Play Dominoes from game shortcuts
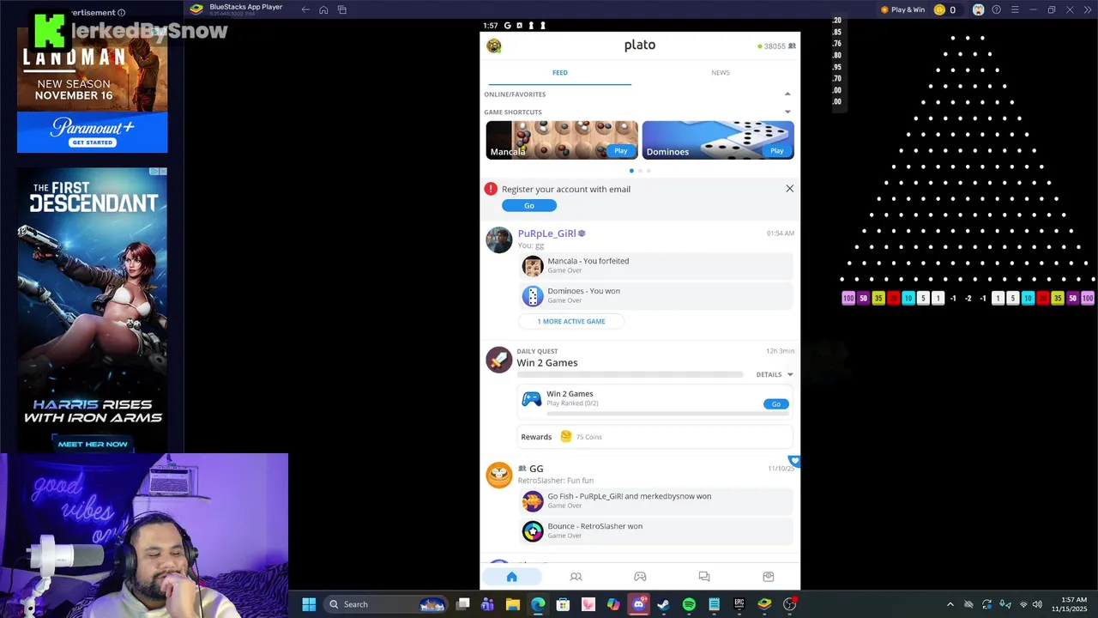Viewport: 1098px width, 618px height. pyautogui.click(x=776, y=150)
